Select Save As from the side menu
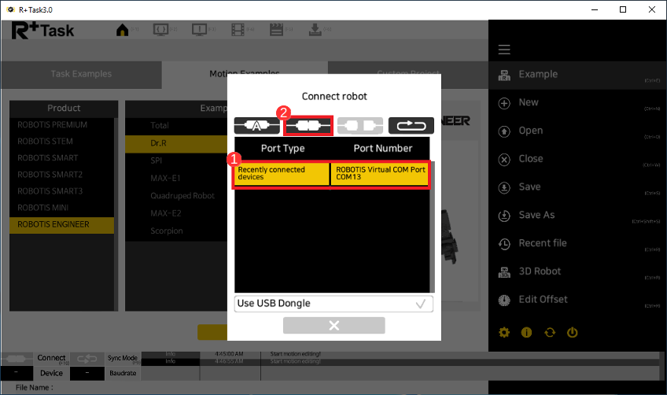This screenshot has height=395, width=667. click(x=536, y=215)
